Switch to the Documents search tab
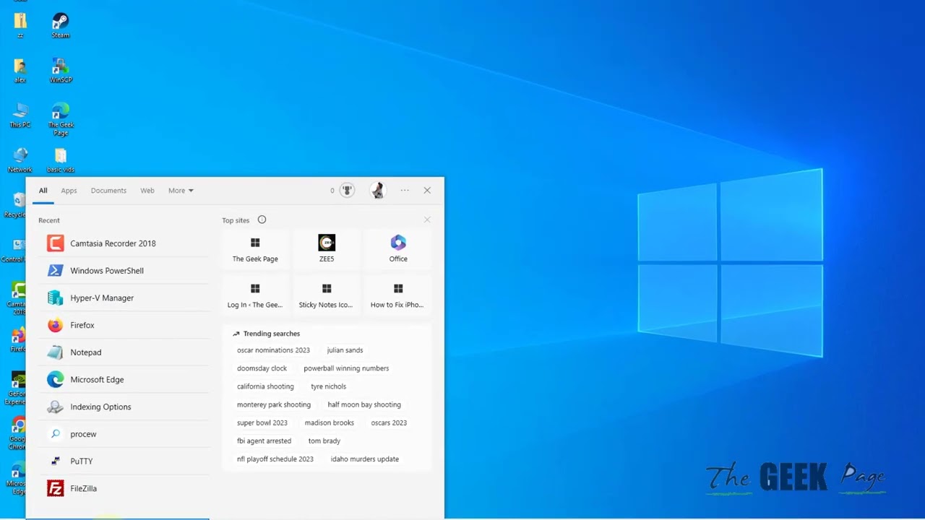The image size is (925, 520). (108, 191)
